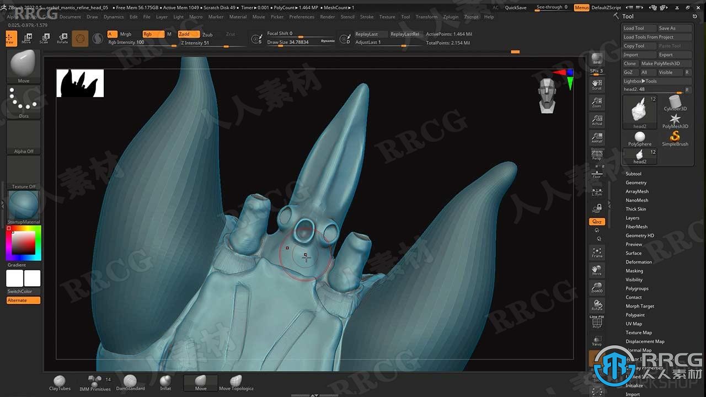
Task: Toggle L.Sym local symmetry
Action: click(x=597, y=191)
